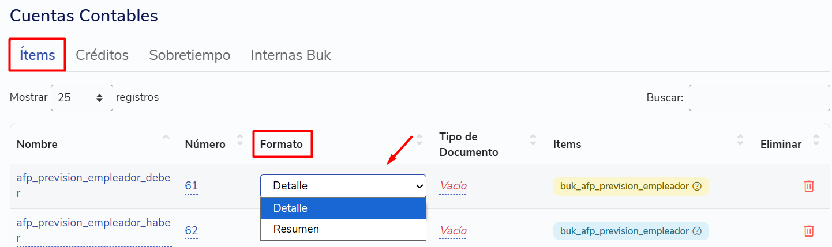Screen dimensions: 832x247
Task: Choose Resumen option in Formato dropdown
Action: point(343,229)
